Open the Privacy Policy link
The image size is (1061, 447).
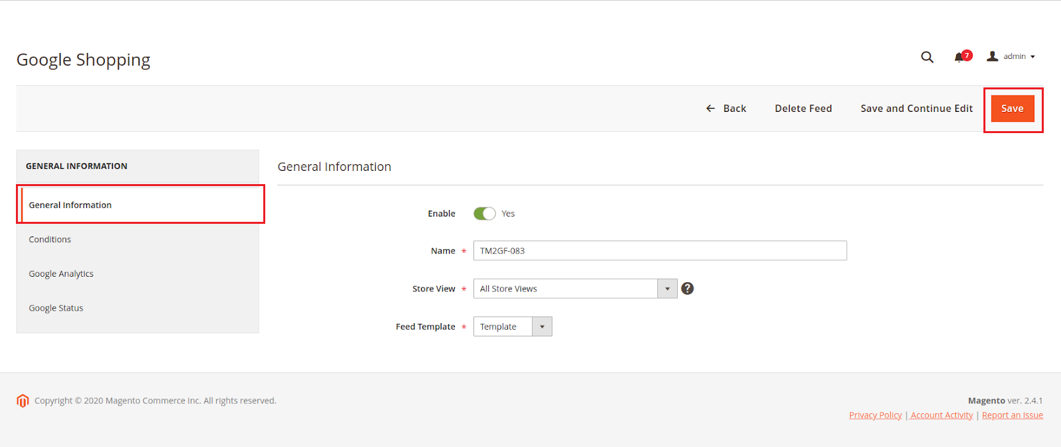tap(875, 415)
